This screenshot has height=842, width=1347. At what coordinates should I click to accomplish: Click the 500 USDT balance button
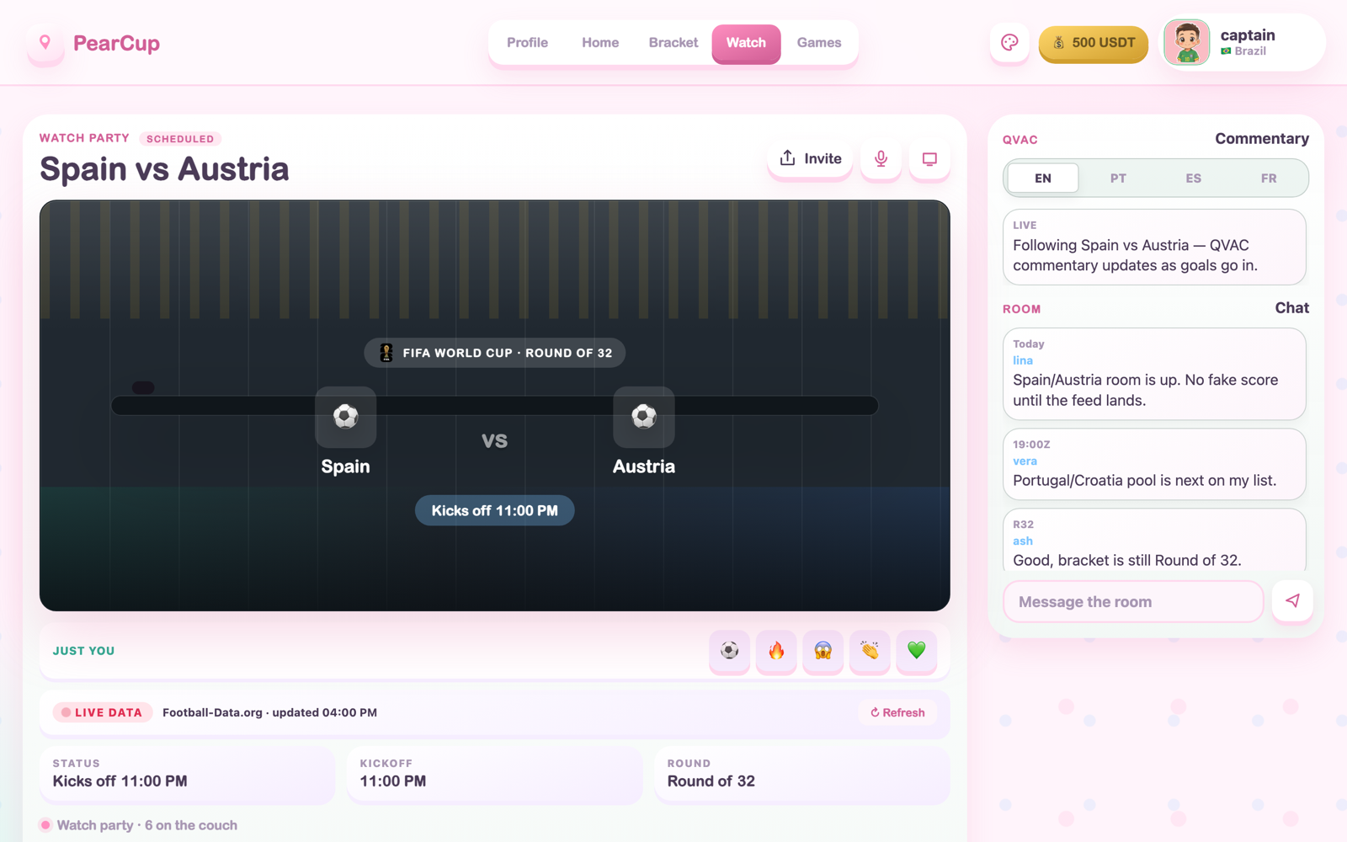point(1093,43)
